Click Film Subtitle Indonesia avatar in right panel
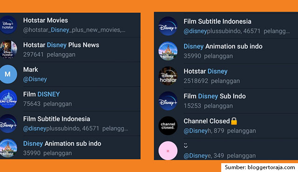298x172 pixels. coord(168,26)
